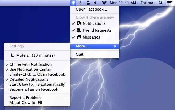Image resolution: width=175 pixels, height=110 pixels.
Task: Open the Bluetooth status menu icon
Action: pyautogui.click(x=80, y=3)
